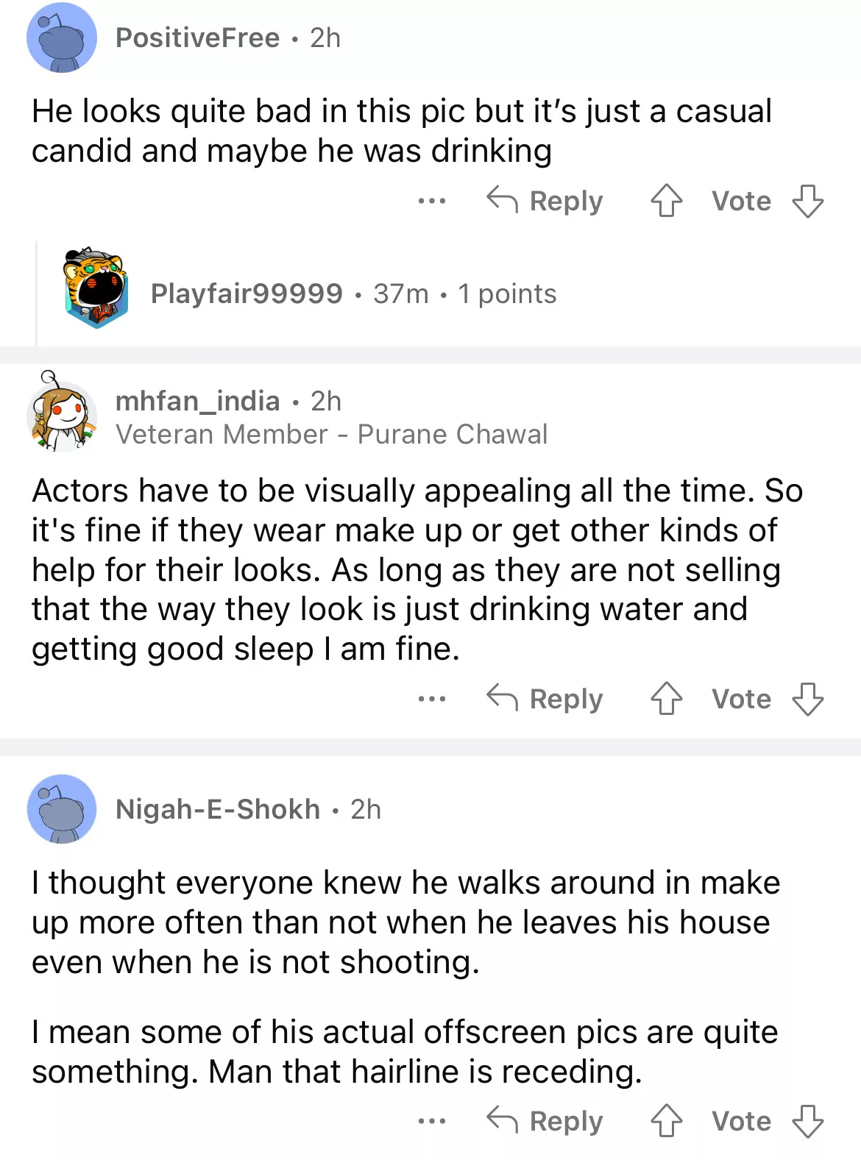Open Nigah-E-Shokh's avatar profile
The image size is (861, 1160).
coord(62,809)
